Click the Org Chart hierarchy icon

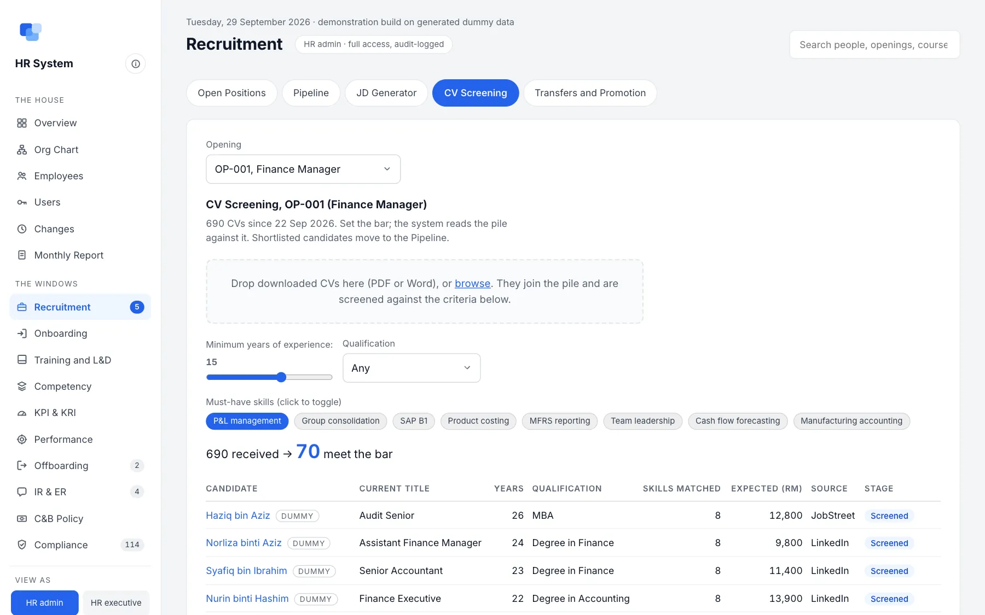click(22, 150)
